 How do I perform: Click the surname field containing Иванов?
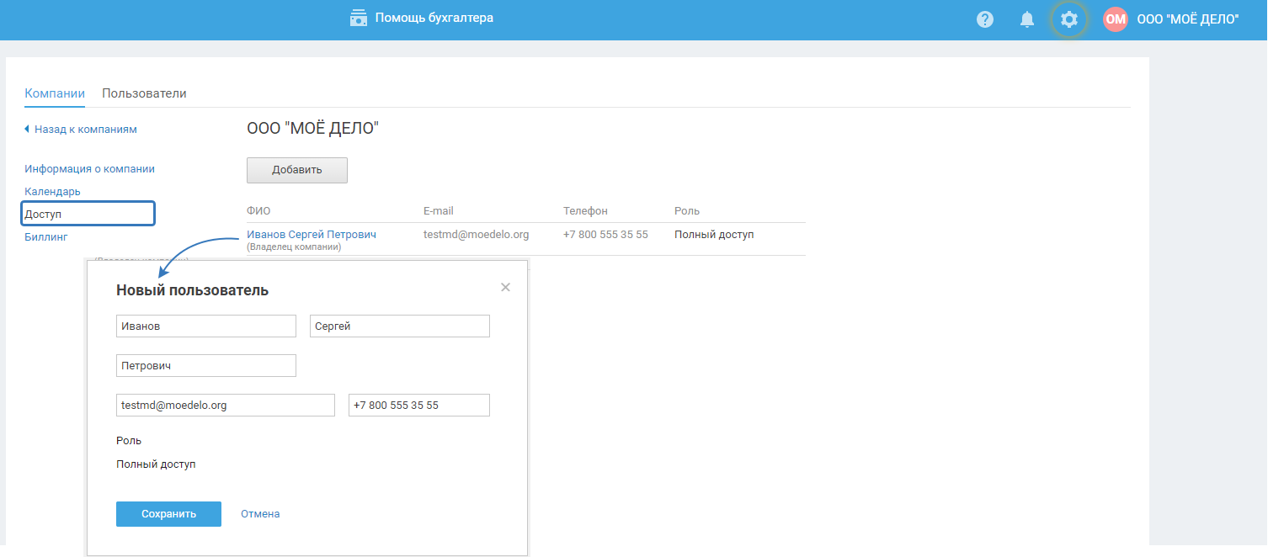point(205,326)
